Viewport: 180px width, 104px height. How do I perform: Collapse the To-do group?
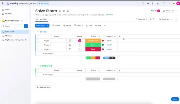38,32
